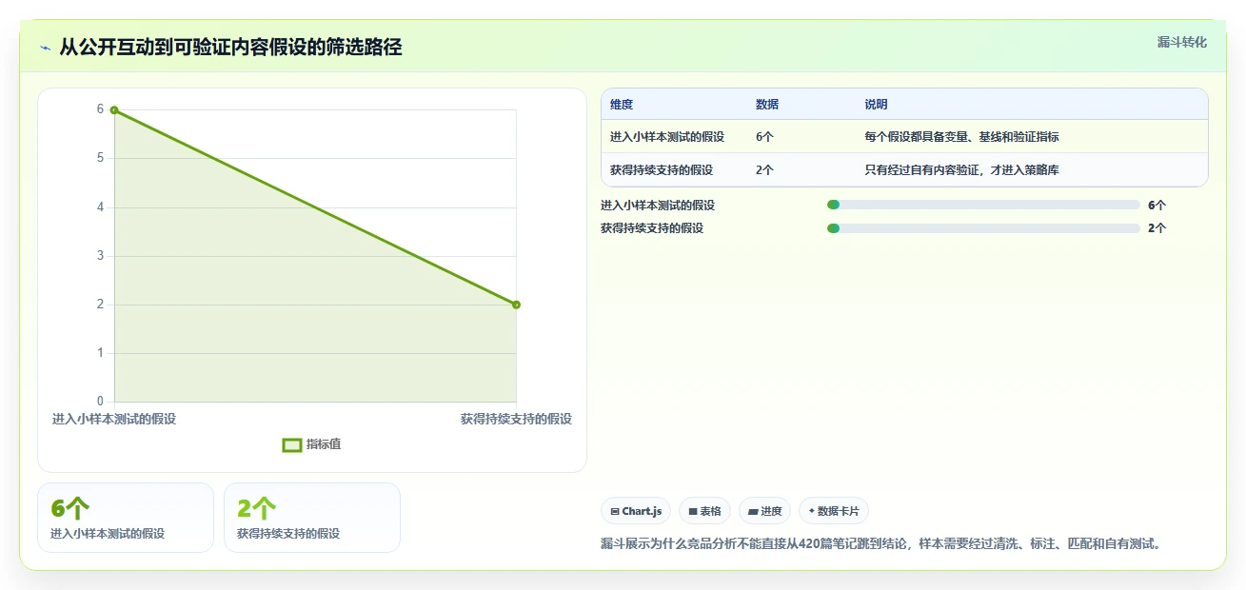Click the 6个 value next to the first progress bar
The height and width of the screenshot is (590, 1246).
click(x=1157, y=205)
